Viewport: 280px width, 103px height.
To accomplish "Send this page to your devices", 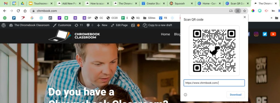I will tap(231, 11).
